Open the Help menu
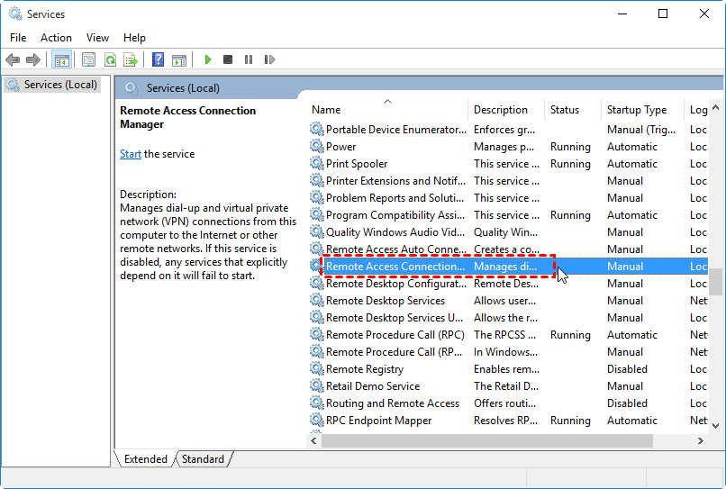 click(134, 38)
